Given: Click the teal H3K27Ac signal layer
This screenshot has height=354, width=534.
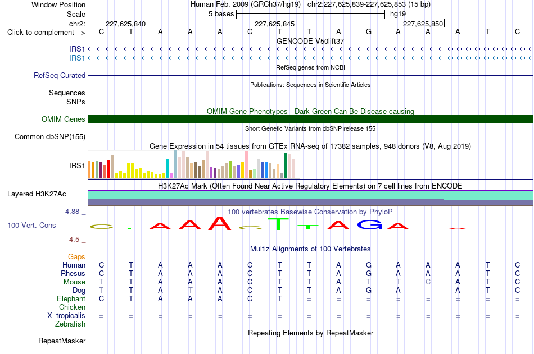Looking at the screenshot, I should click(310, 195).
